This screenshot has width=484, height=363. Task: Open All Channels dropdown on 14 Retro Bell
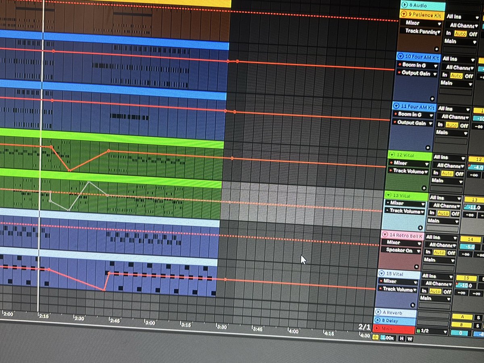[x=440, y=245]
